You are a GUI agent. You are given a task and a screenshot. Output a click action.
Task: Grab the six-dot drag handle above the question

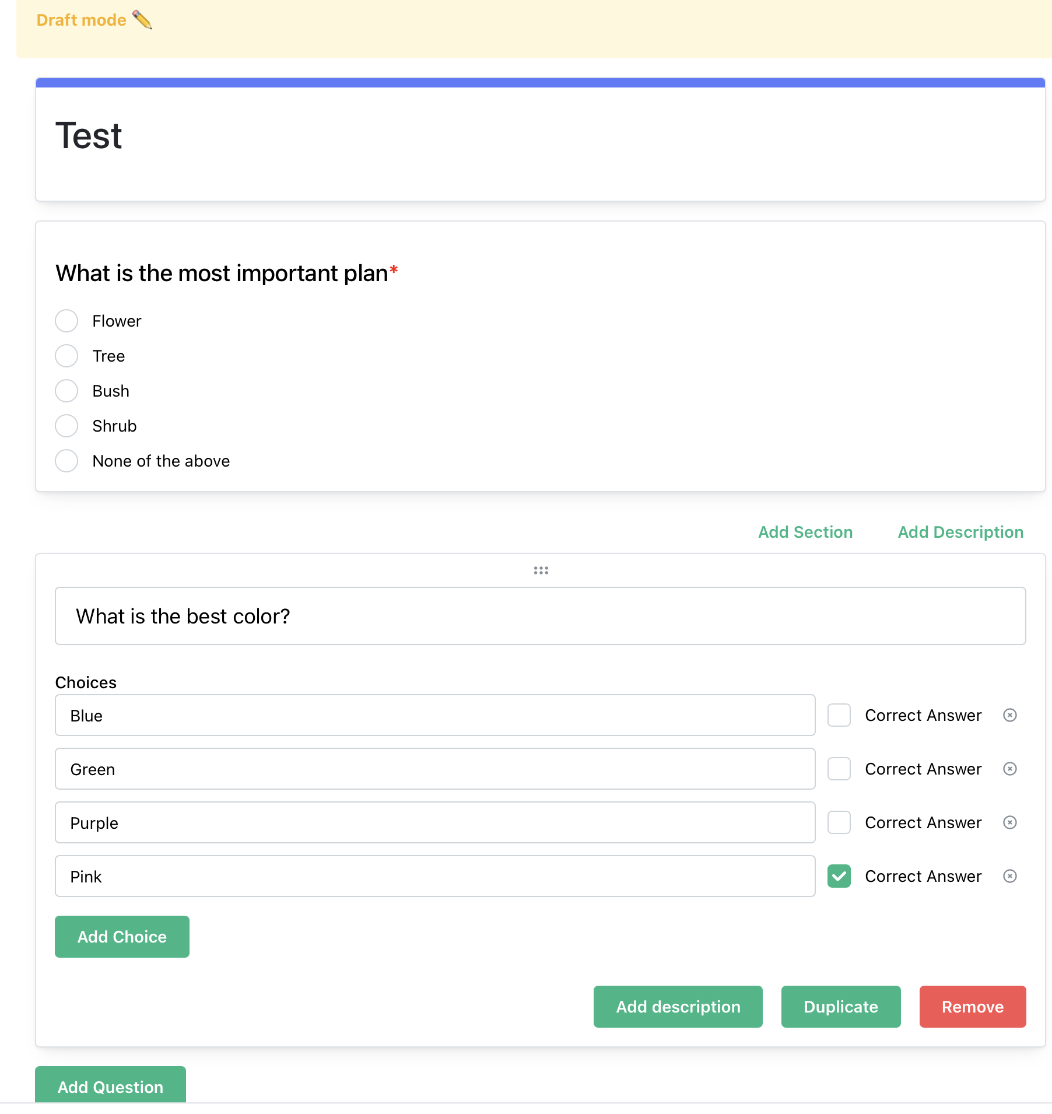pyautogui.click(x=541, y=570)
